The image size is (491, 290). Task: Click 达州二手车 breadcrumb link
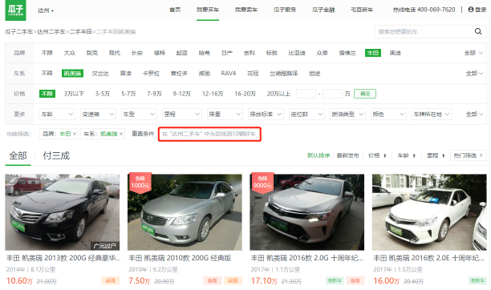51,31
